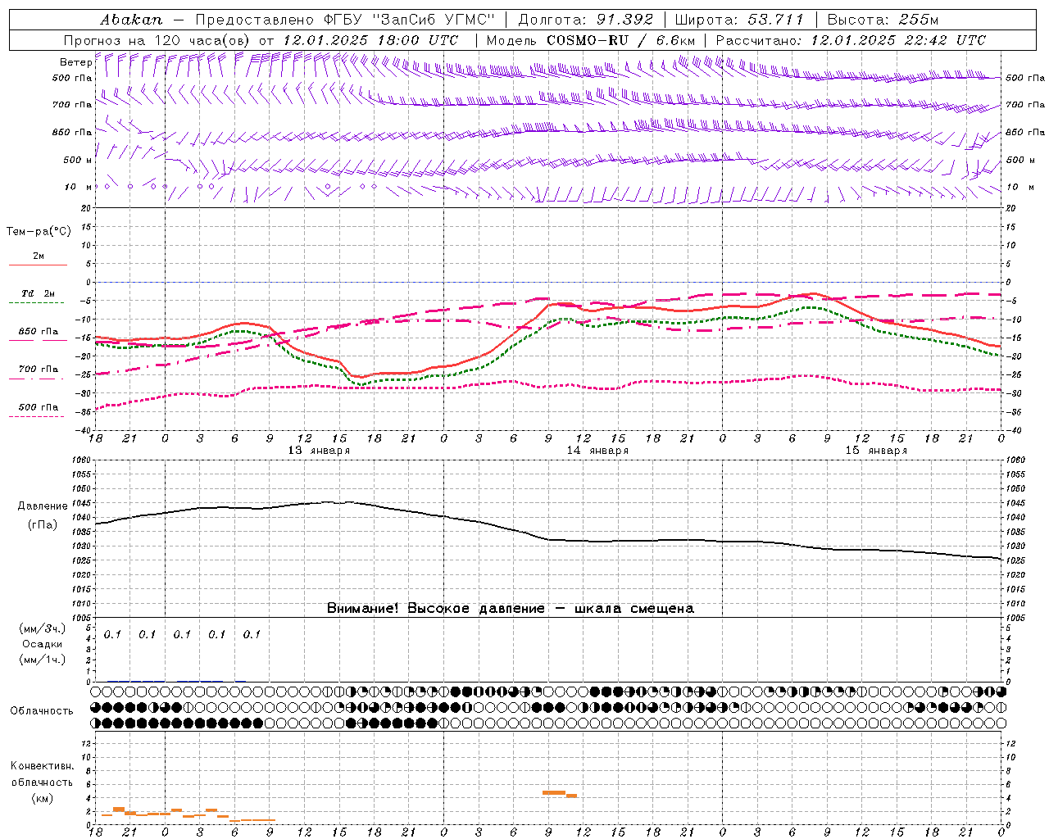The width and height of the screenshot is (1049, 839).
Task: Select the "Предоставлено ФГБУ ЗапСиб УГМС" provider text
Action: tap(345, 20)
